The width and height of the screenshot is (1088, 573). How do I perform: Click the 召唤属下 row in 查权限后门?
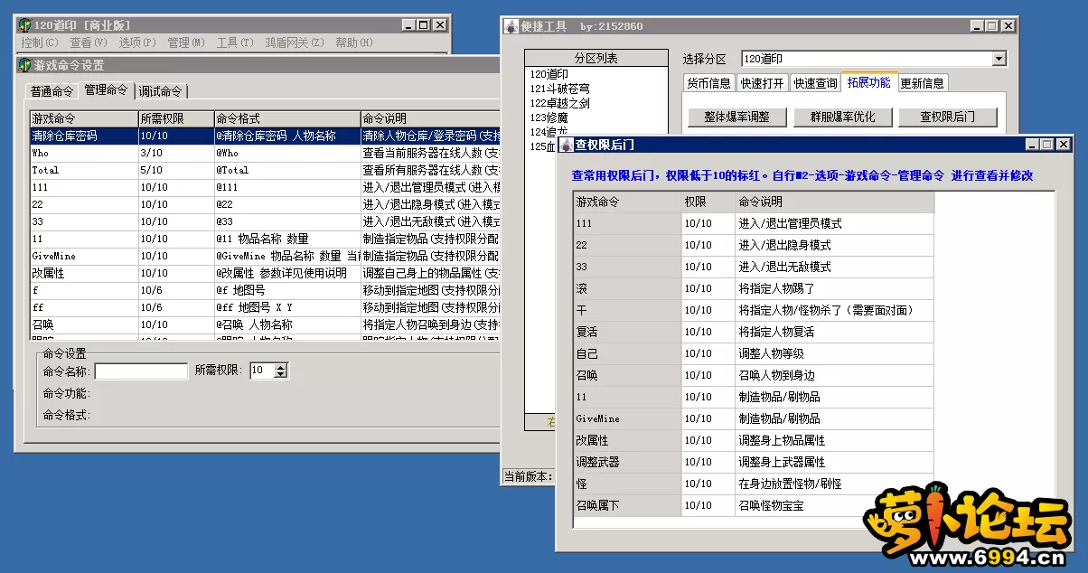(754, 505)
